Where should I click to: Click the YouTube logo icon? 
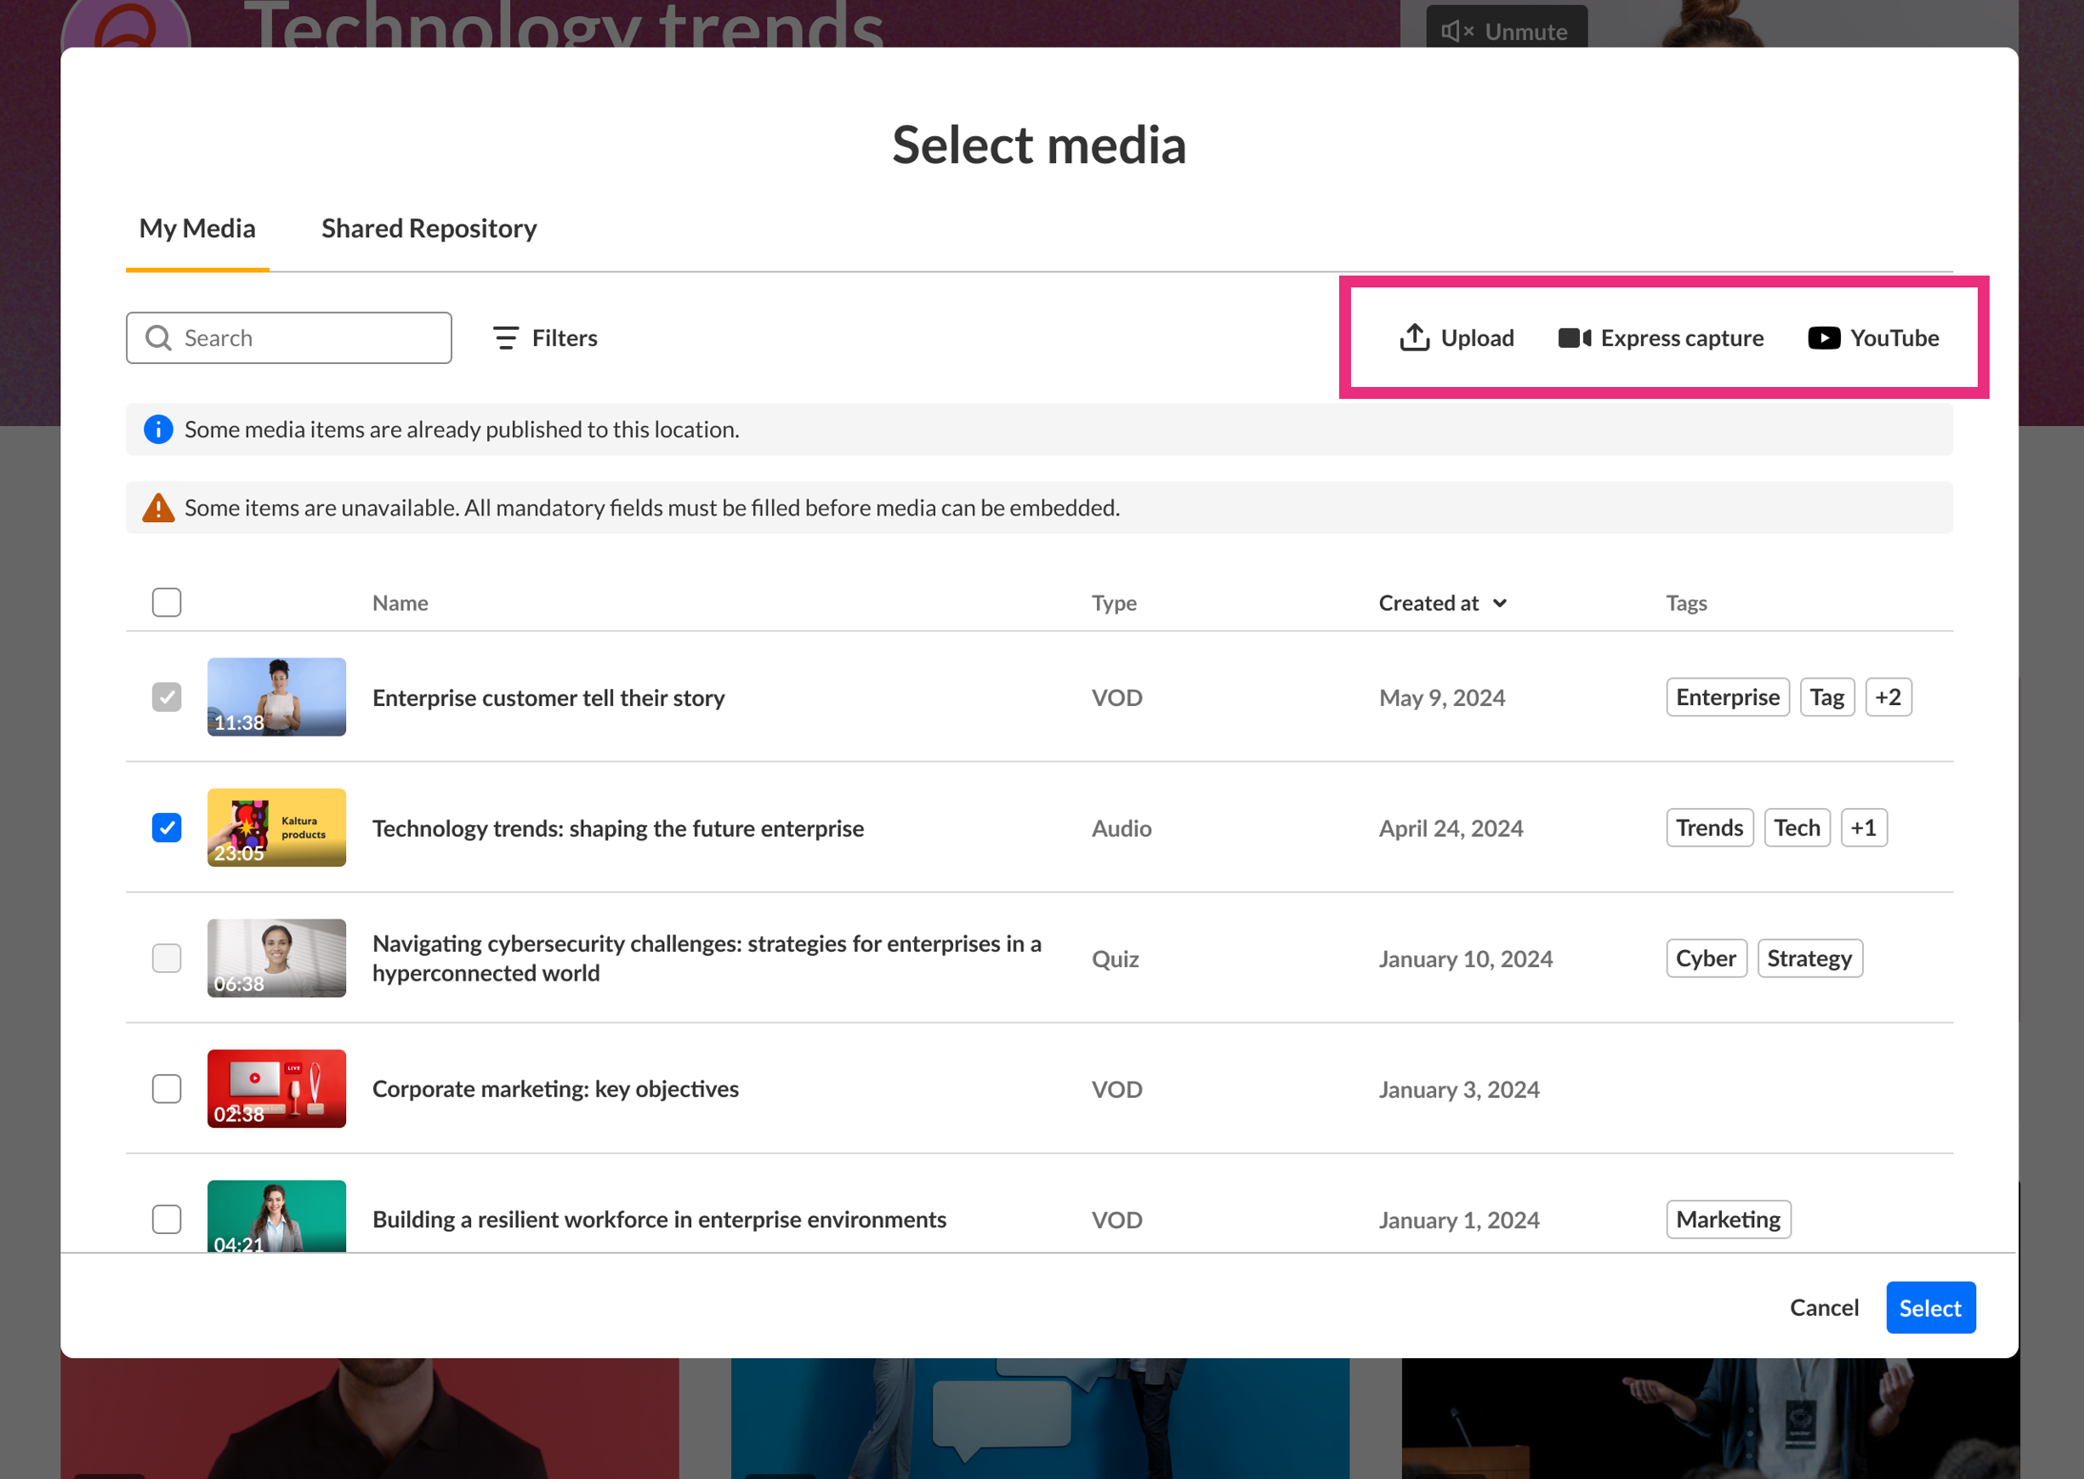[1824, 338]
